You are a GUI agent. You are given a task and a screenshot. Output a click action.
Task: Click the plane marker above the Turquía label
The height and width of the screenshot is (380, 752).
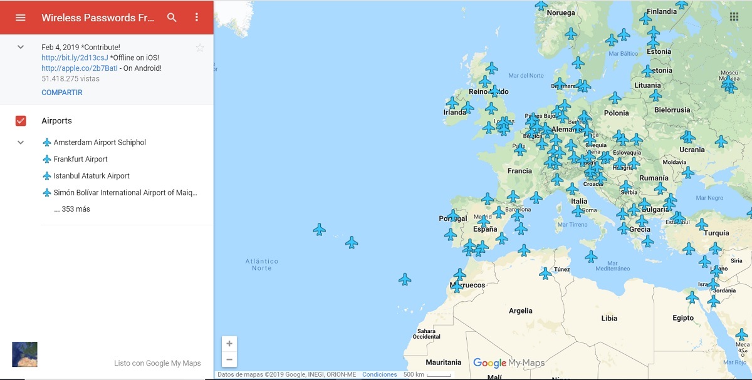702,224
